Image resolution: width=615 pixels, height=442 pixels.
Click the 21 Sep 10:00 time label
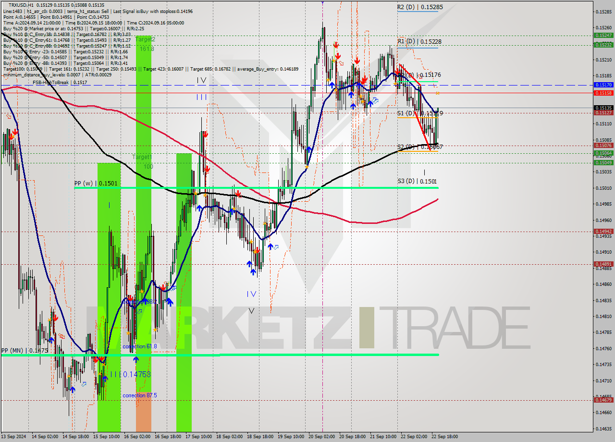click(383, 437)
